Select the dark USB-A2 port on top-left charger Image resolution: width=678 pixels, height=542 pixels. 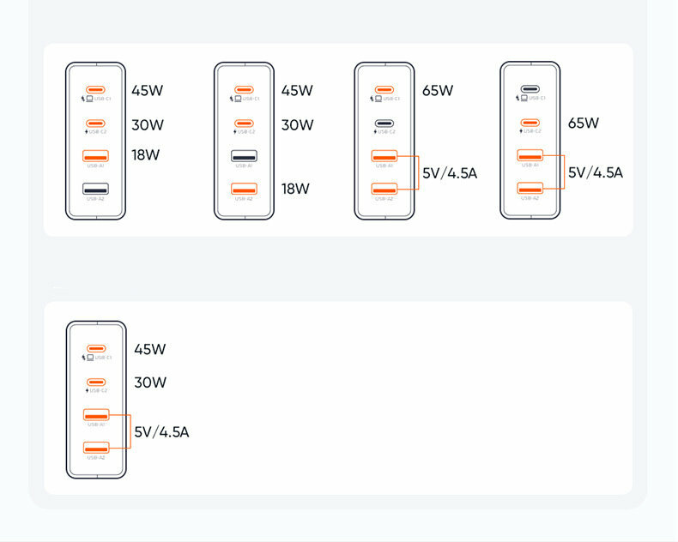[95, 189]
